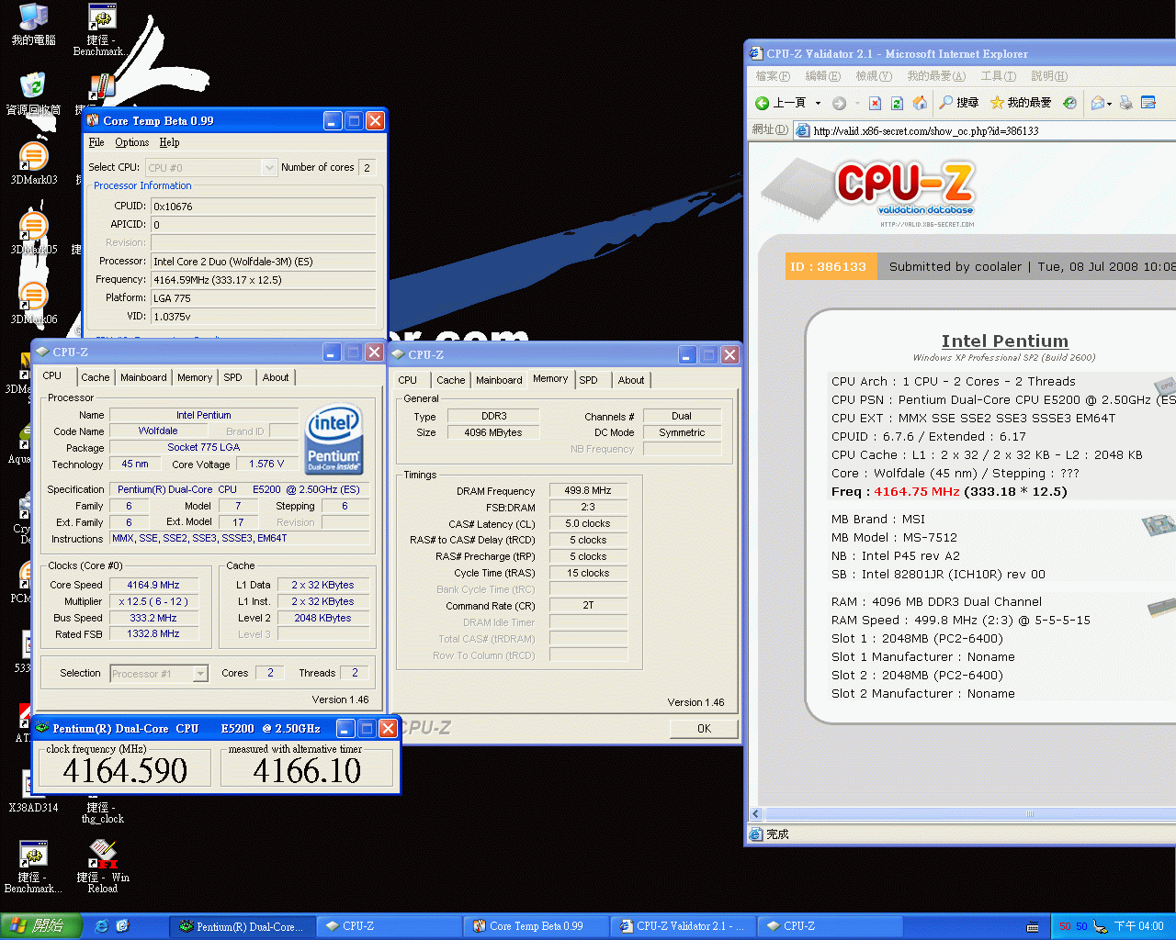Go to Home page via house icon
This screenshot has height=940, width=1176.
920,103
